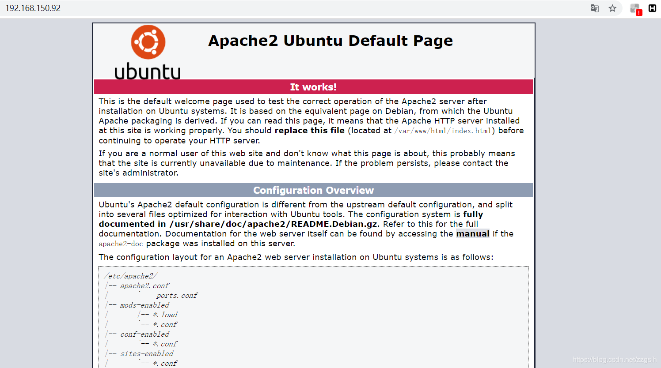Screen dimensions: 661x368
Task: Bookmark this page with the star icon
Action: 612,8
